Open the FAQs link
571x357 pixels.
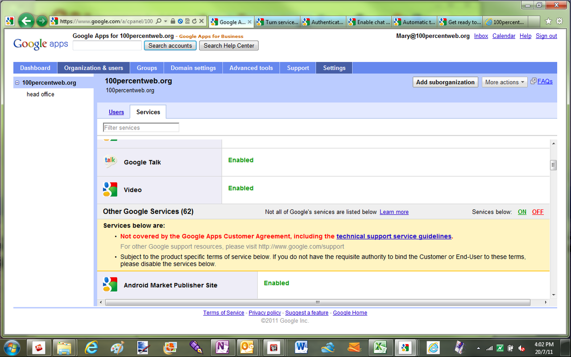545,81
